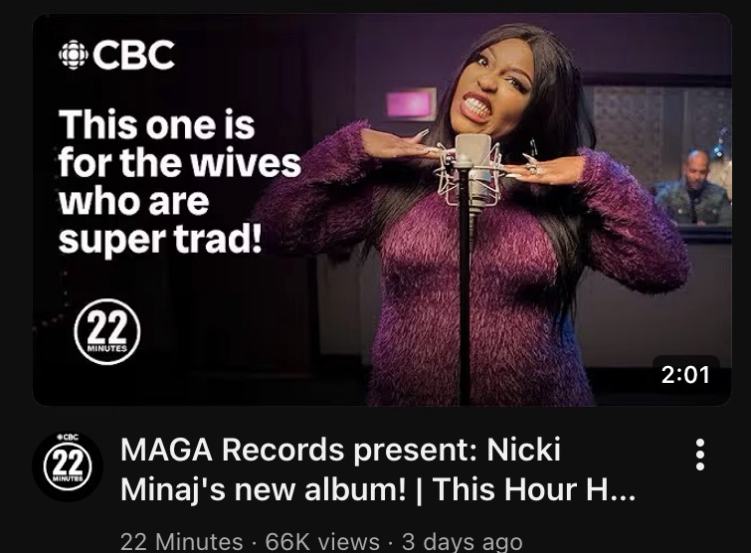This screenshot has width=751, height=553.
Task: Click the small CBC label above channel avatar
Action: (68, 437)
